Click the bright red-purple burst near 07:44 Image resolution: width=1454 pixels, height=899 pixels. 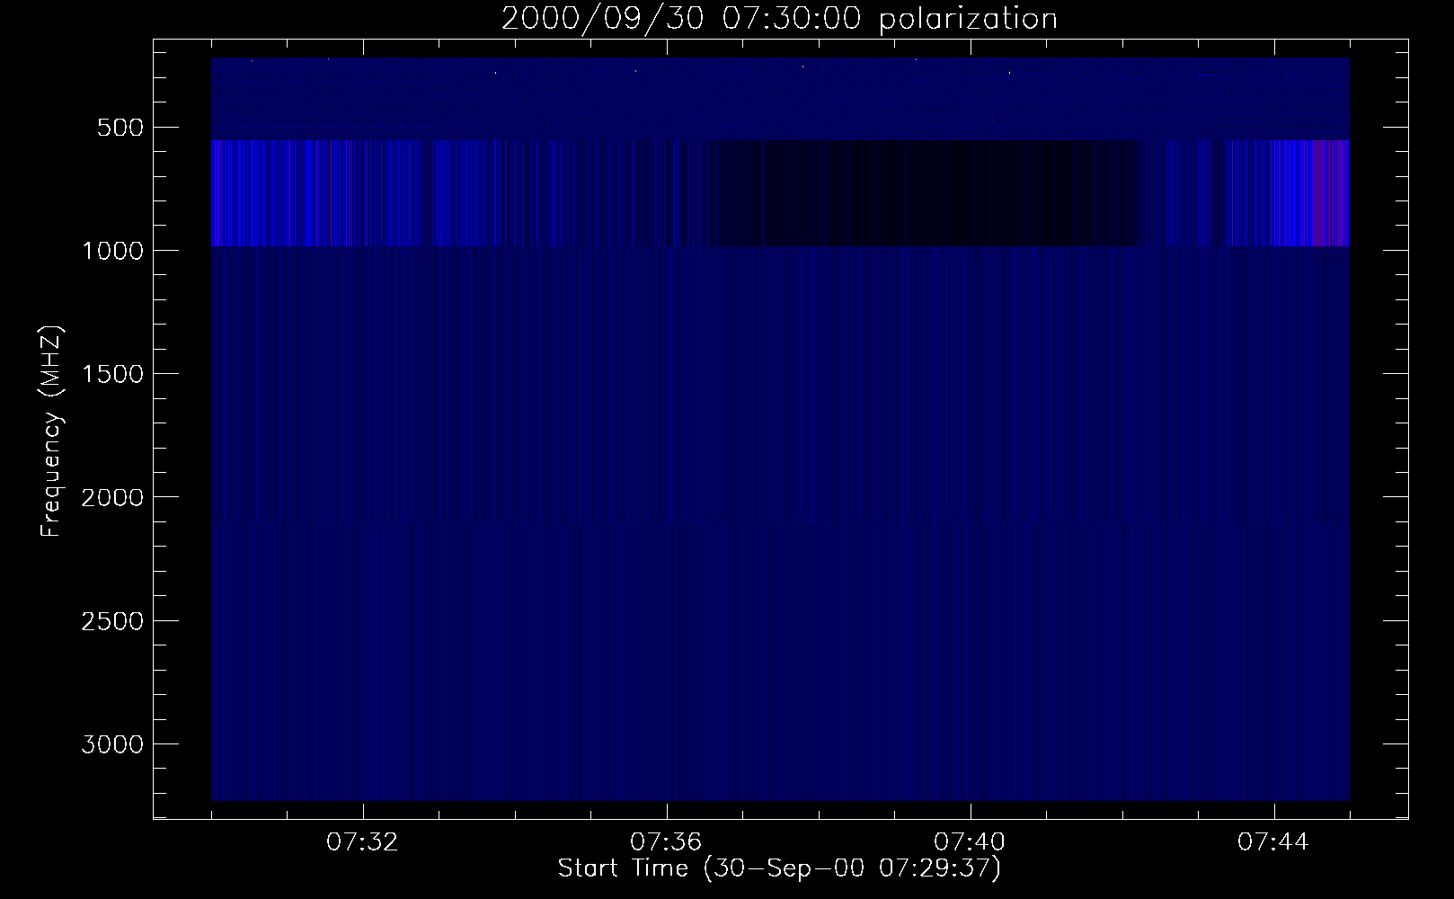[1332, 193]
